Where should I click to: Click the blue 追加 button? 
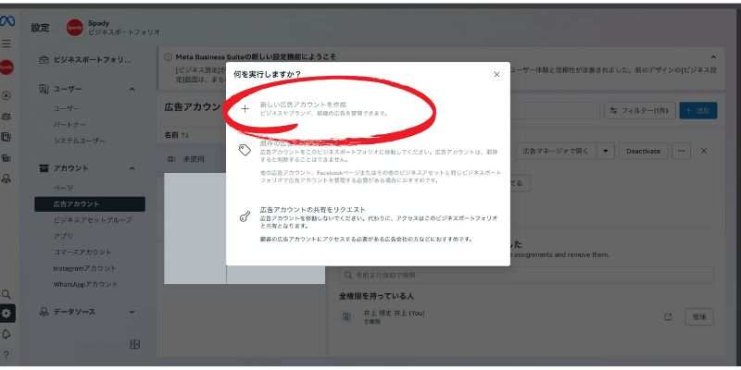tap(698, 111)
